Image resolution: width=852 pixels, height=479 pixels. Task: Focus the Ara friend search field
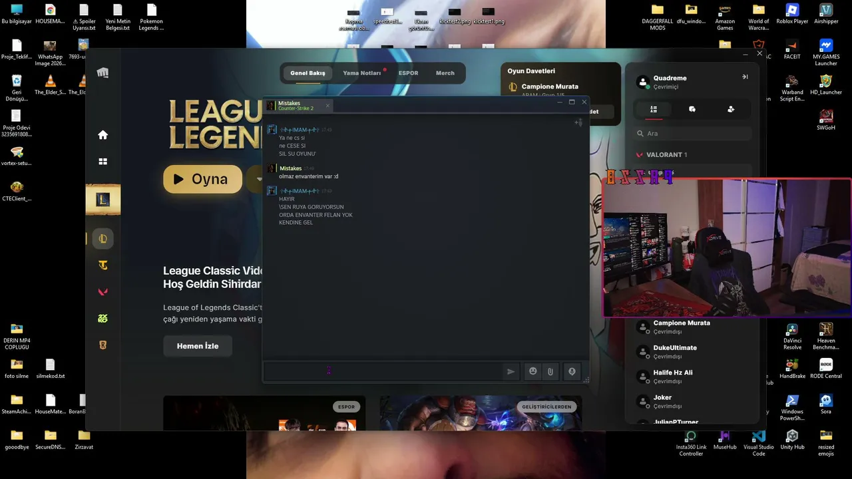click(692, 134)
